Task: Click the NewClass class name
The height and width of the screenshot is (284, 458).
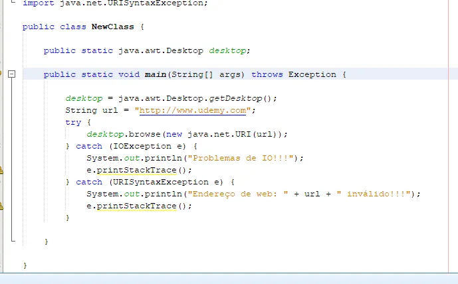Action: [x=113, y=27]
